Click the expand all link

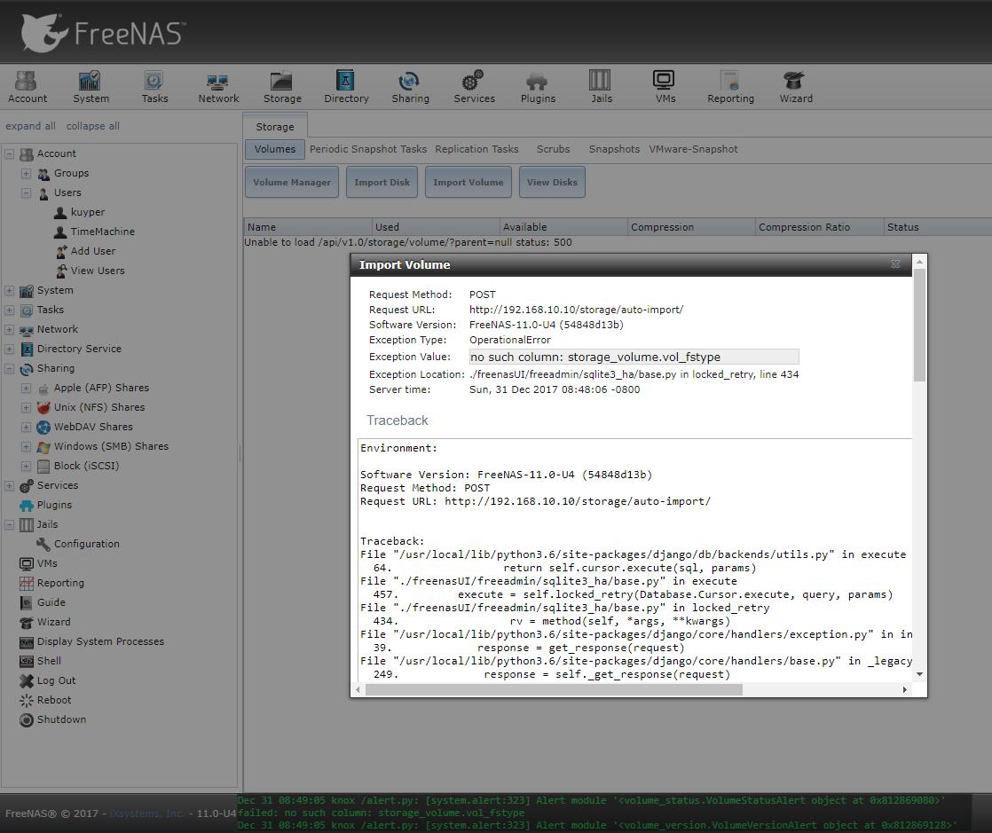30,126
